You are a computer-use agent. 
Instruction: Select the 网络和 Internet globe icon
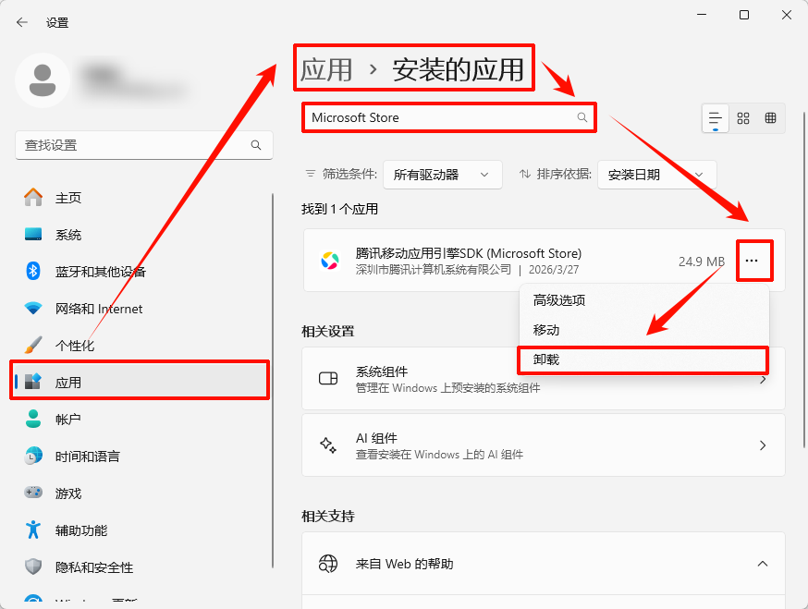pyautogui.click(x=32, y=308)
